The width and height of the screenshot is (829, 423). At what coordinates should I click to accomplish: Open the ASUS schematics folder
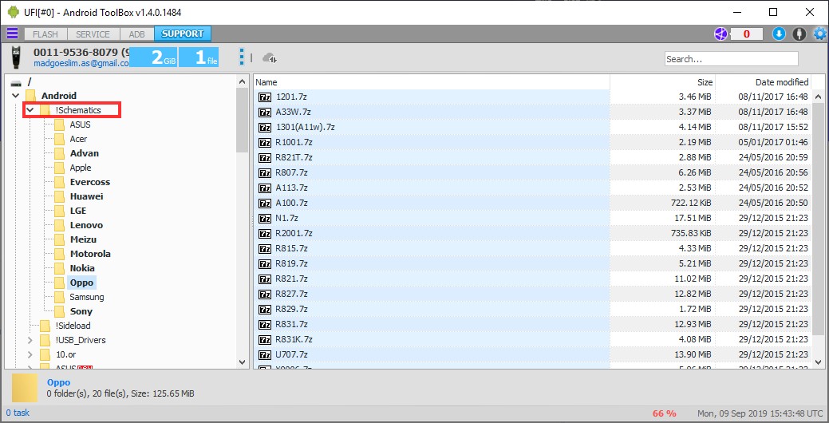pos(80,125)
